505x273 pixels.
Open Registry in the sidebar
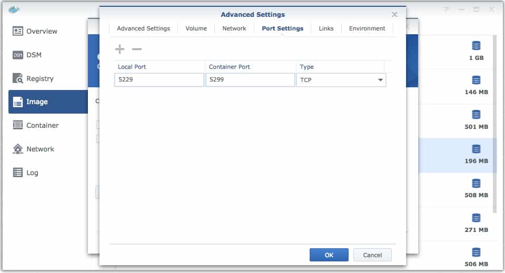(33, 78)
